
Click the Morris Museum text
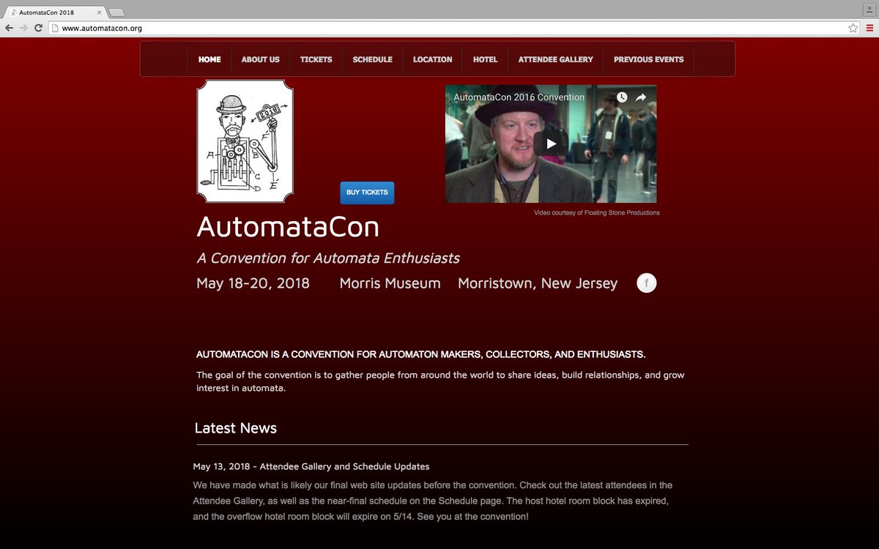tap(390, 283)
